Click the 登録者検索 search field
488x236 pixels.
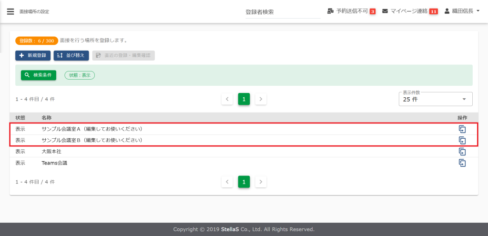282,12
